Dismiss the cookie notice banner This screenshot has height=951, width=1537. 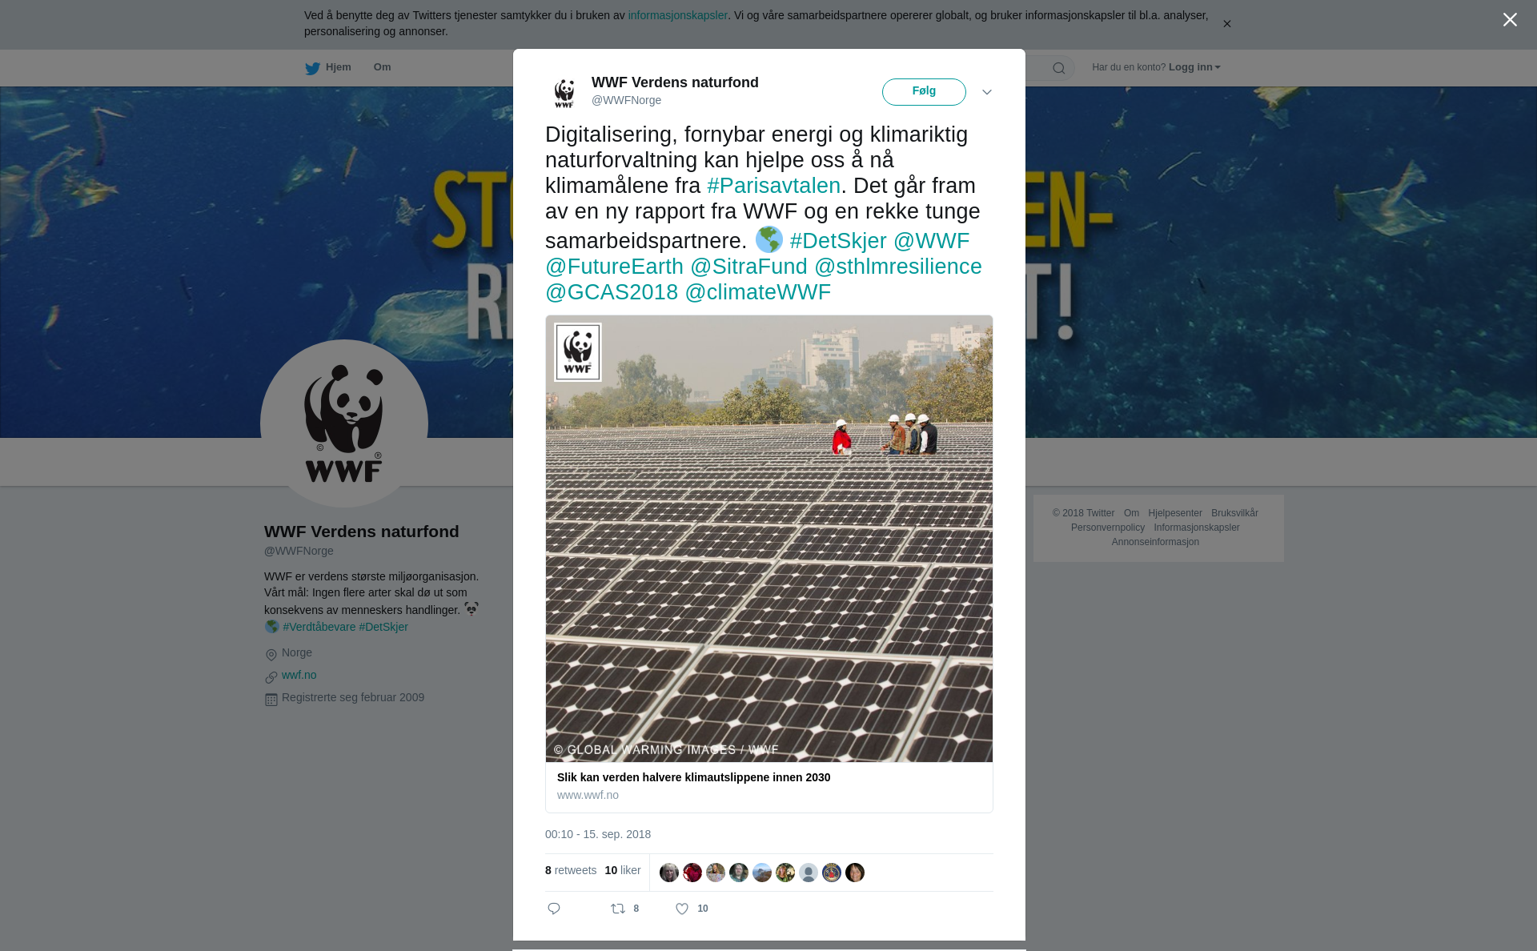[1226, 24]
